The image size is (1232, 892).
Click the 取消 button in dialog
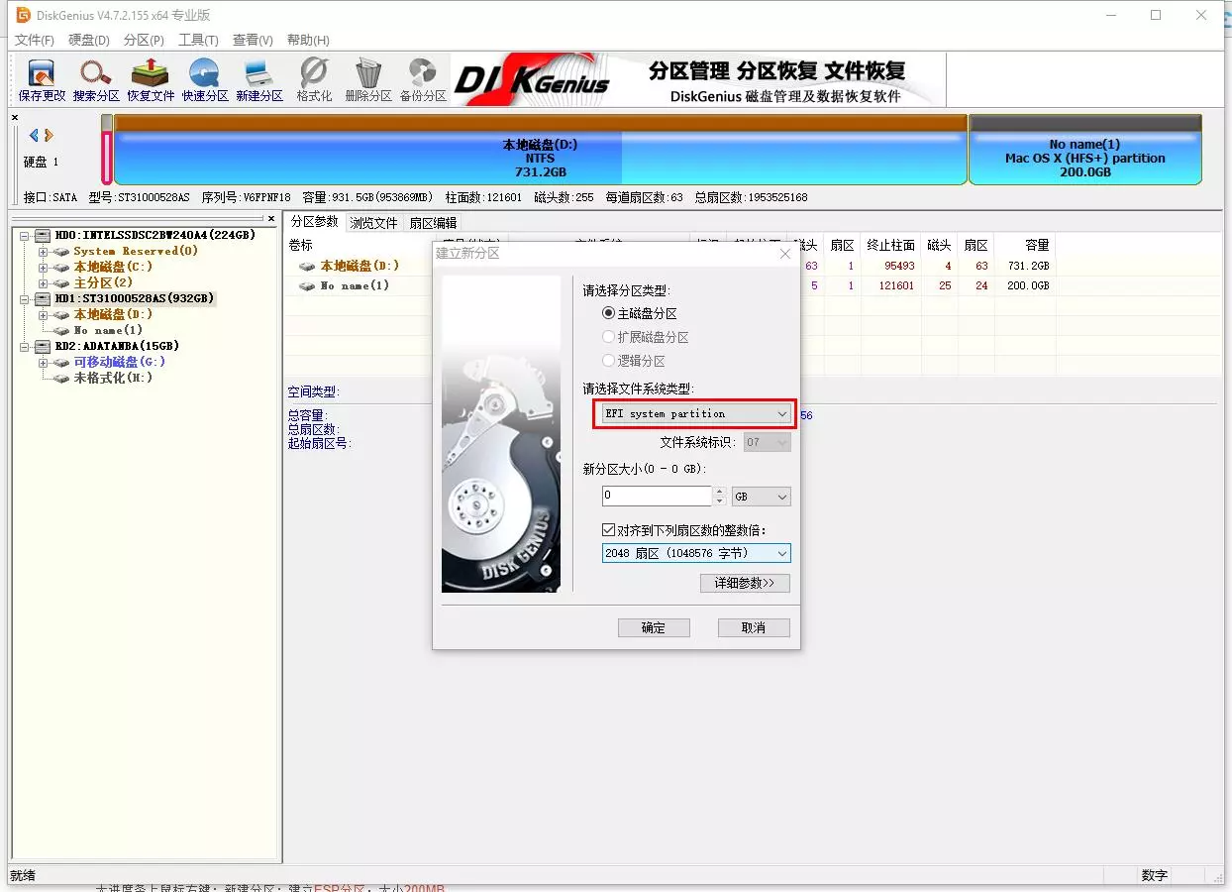pyautogui.click(x=754, y=627)
